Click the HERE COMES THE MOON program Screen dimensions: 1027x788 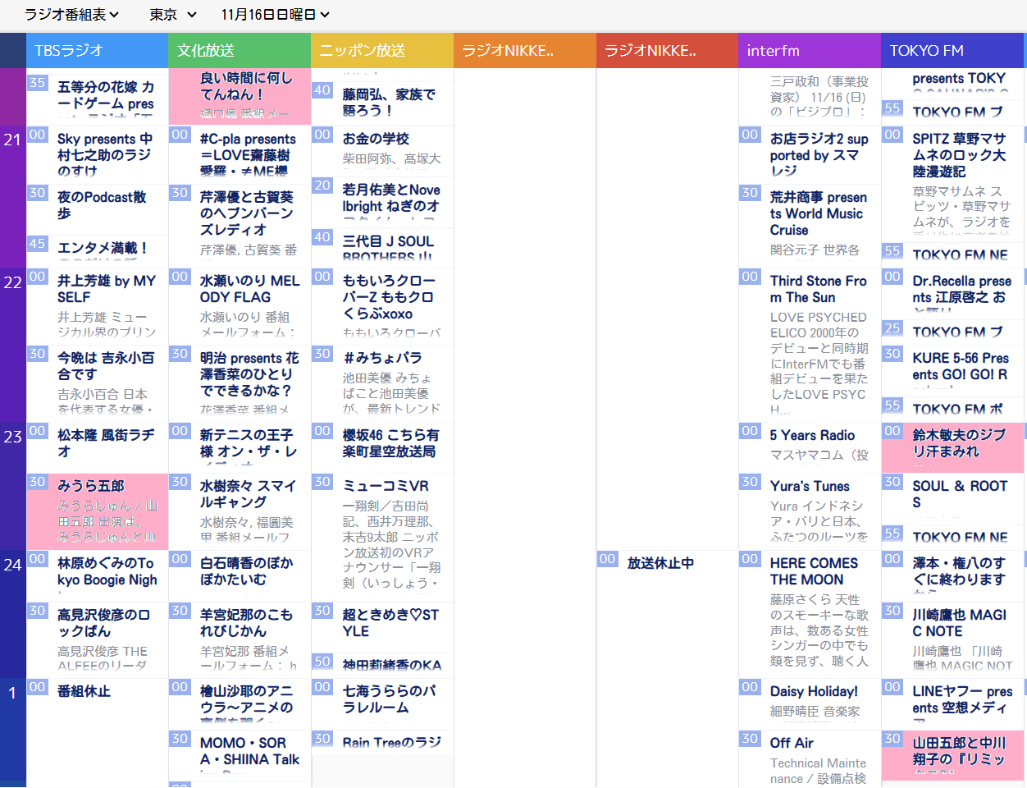click(x=814, y=571)
